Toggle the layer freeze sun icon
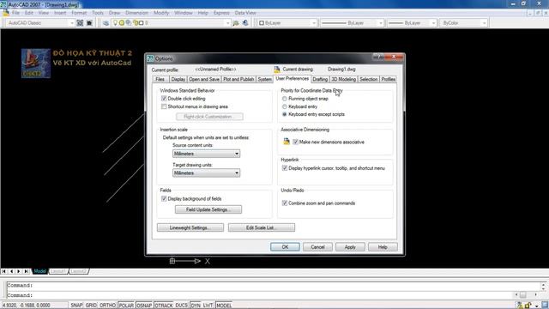Viewport: 549px width, 309px height. coord(122,23)
